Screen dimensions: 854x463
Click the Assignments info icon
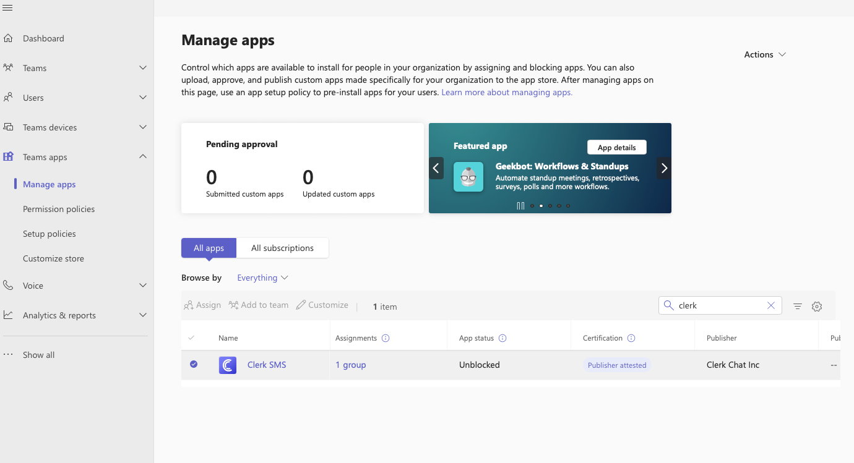pyautogui.click(x=386, y=338)
